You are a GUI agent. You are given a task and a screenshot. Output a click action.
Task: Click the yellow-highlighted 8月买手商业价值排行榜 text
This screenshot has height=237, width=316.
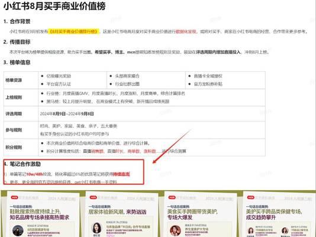click(74, 31)
